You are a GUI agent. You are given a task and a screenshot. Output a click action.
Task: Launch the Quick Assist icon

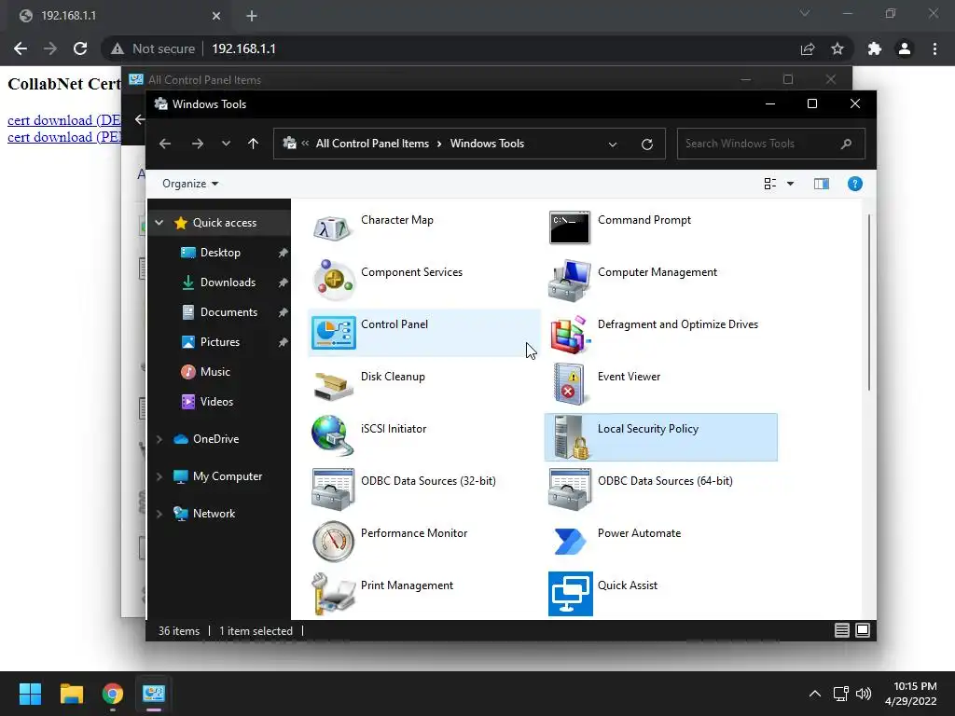click(570, 594)
